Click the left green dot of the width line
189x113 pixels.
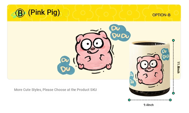(x=129, y=100)
